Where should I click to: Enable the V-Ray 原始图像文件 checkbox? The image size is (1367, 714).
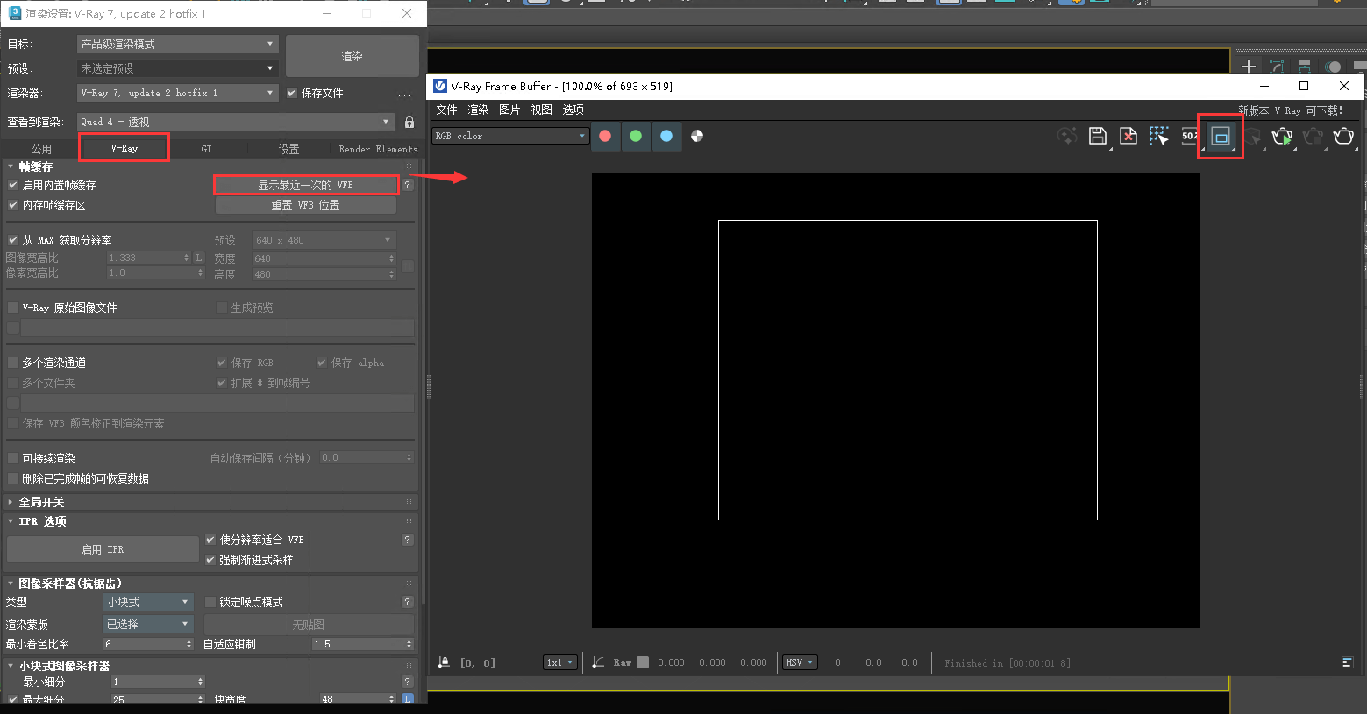[x=13, y=308]
